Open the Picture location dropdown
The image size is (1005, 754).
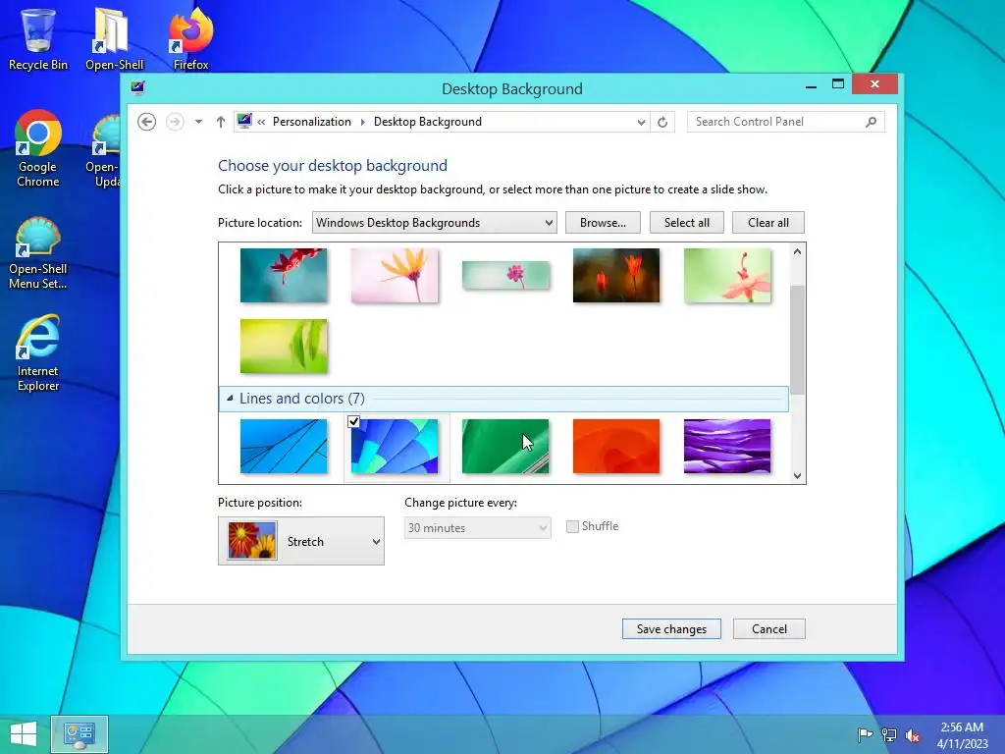click(435, 223)
